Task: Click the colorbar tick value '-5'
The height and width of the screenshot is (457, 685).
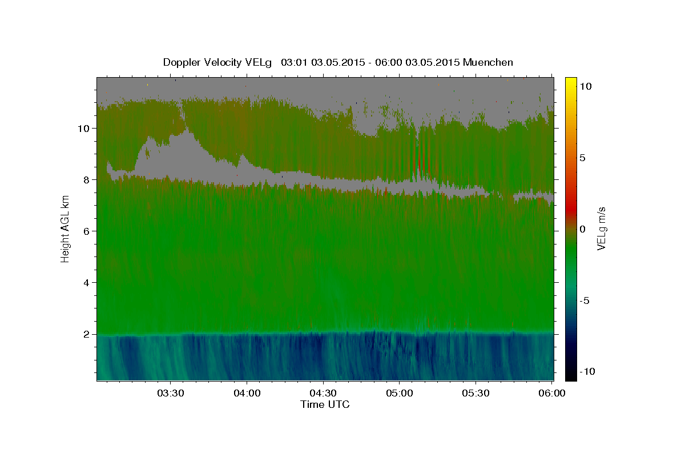Action: (585, 300)
